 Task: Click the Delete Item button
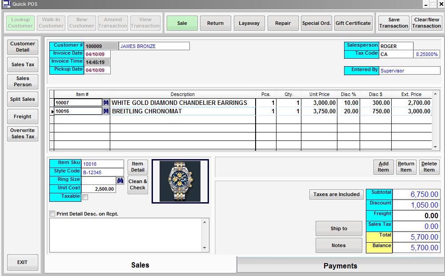429,167
